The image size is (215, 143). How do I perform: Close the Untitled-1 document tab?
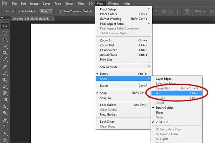(52, 19)
